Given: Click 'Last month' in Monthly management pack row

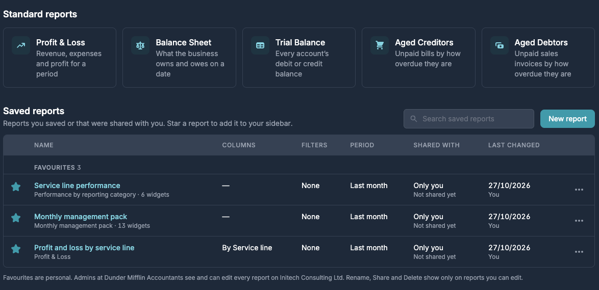Looking at the screenshot, I should [x=369, y=217].
